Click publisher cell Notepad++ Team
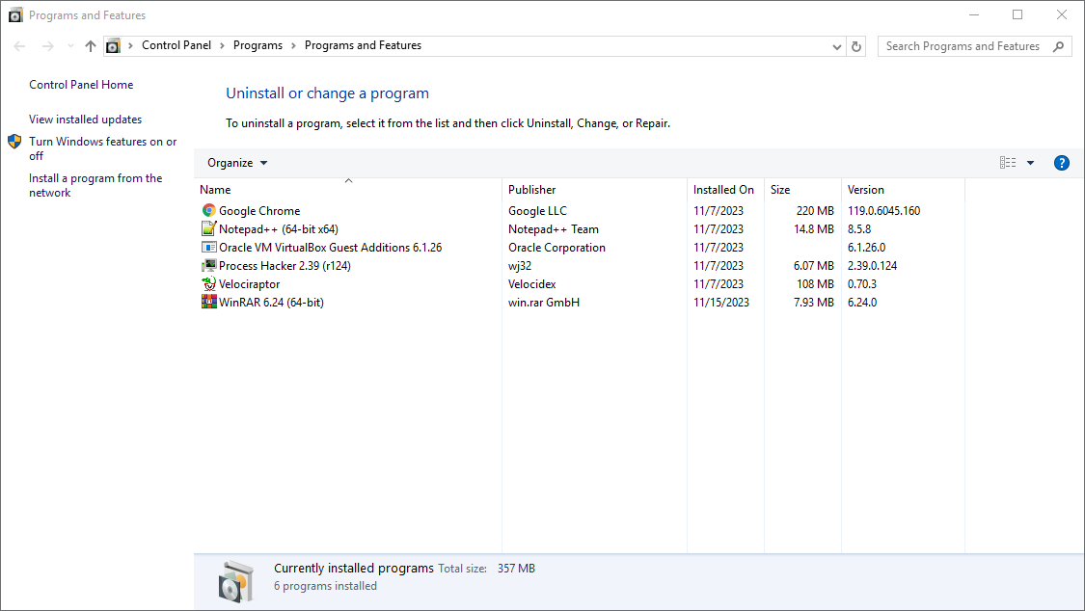This screenshot has height=611, width=1085. (553, 228)
